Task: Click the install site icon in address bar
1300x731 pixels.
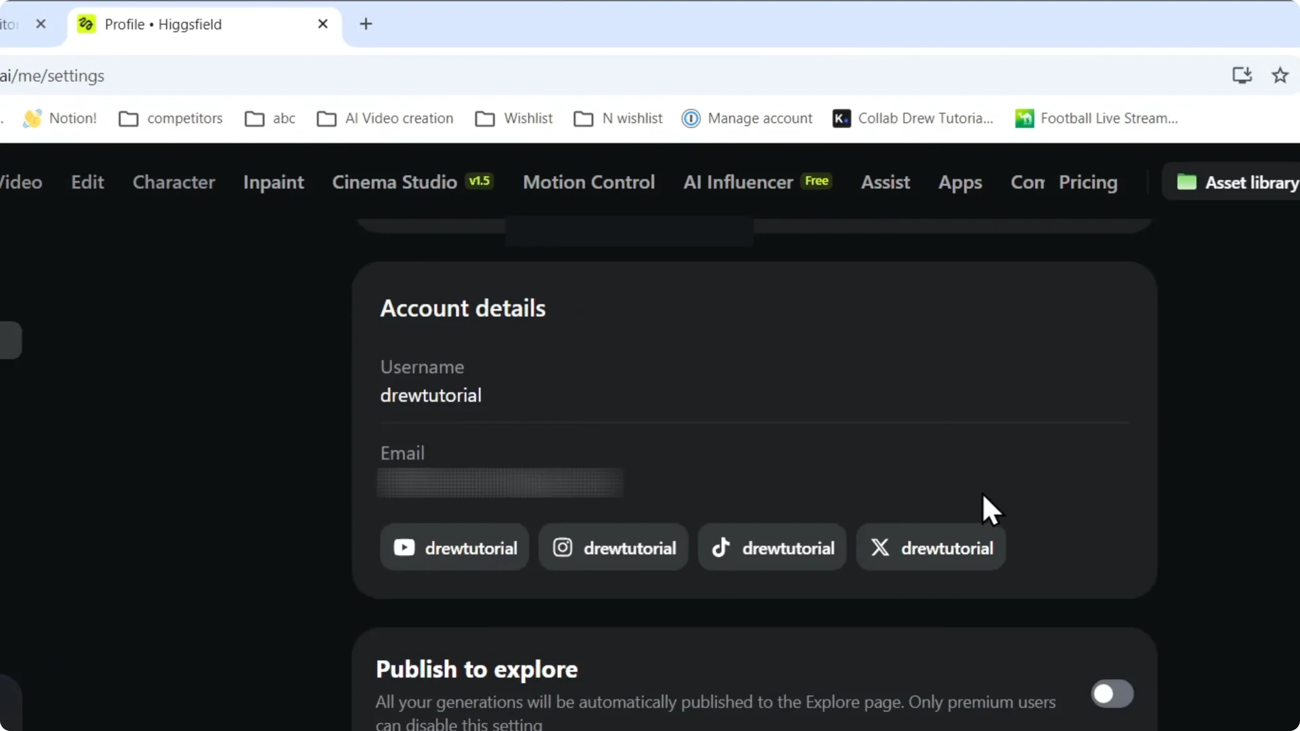Action: click(x=1242, y=76)
